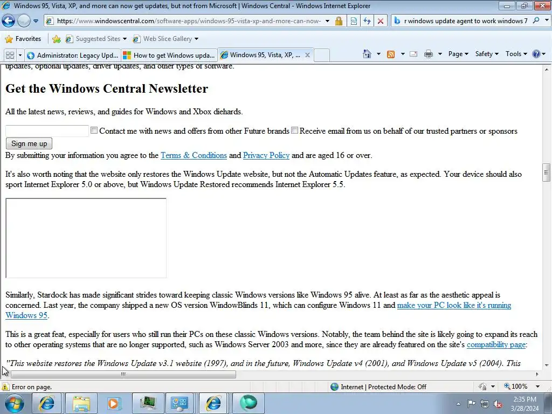Image resolution: width=552 pixels, height=414 pixels.
Task: Open Web Slice Gallery dropdown
Action: [165, 39]
